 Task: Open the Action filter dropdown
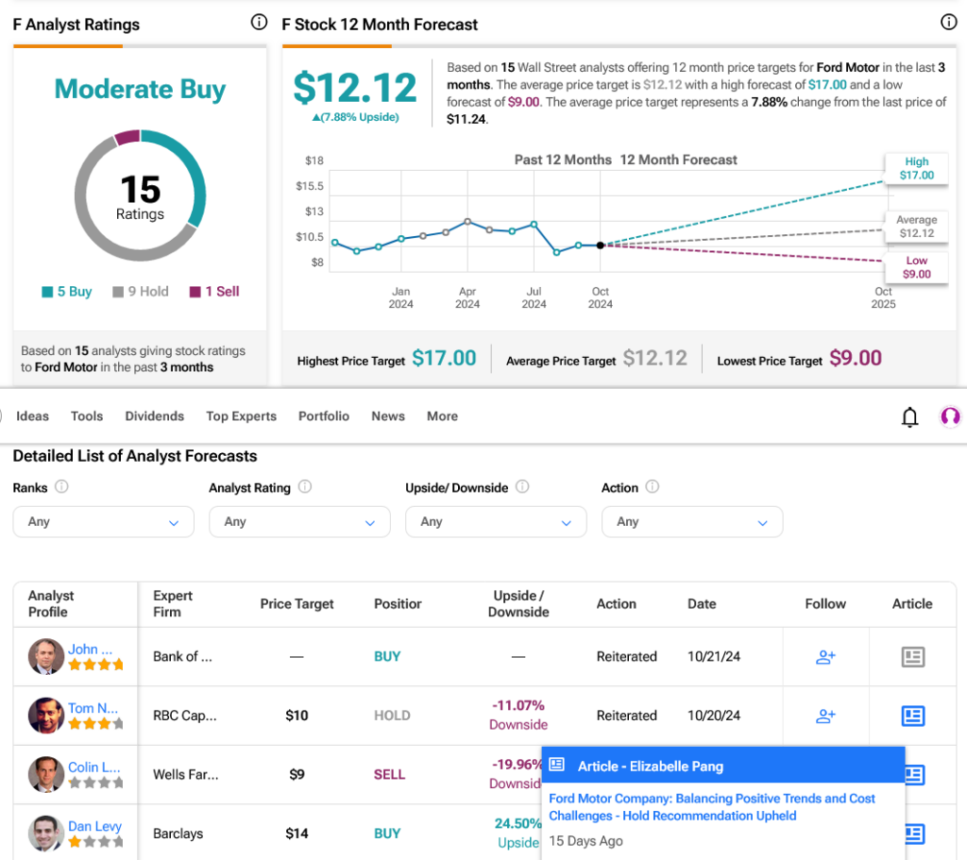(692, 522)
